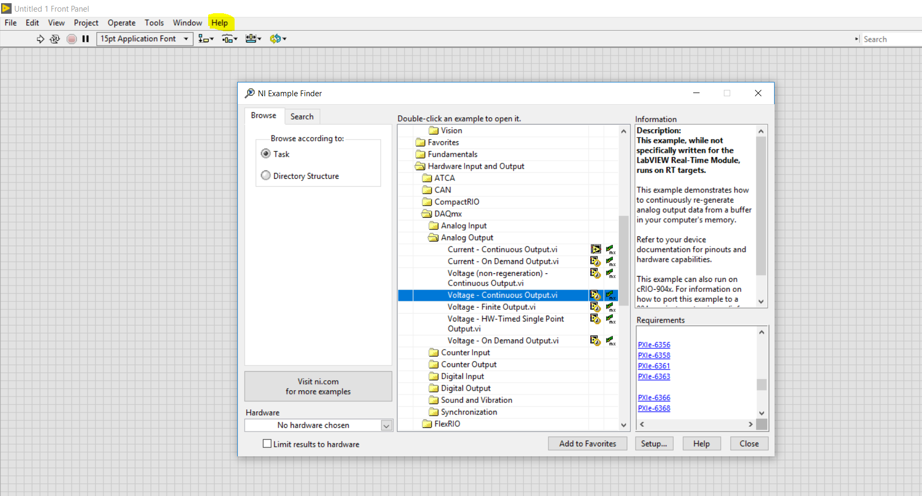Enable Limit results to hardware checkbox
The height and width of the screenshot is (496, 922).
pyautogui.click(x=267, y=444)
